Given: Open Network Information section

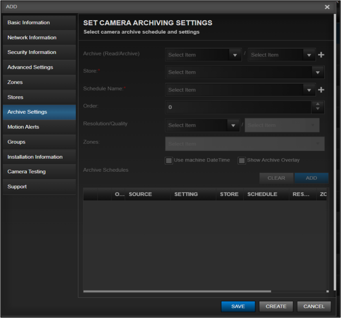Looking at the screenshot, I should pos(39,37).
